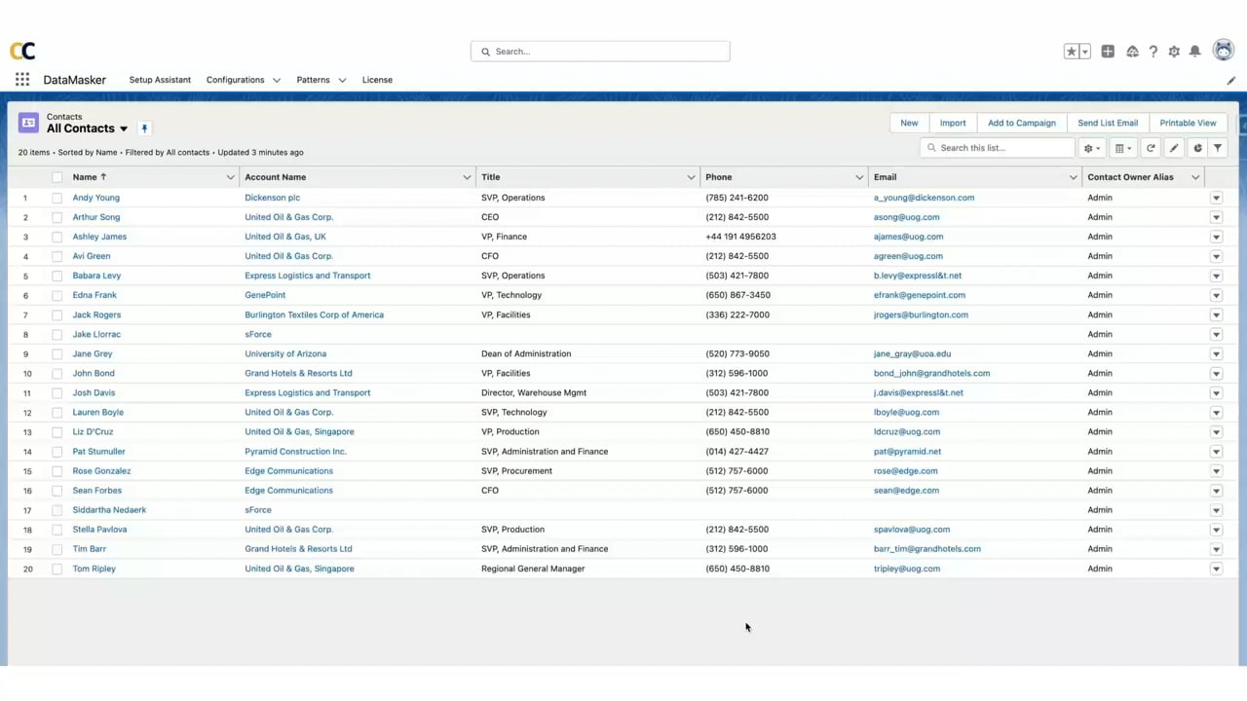Open Printable View
The image size is (1247, 701).
(1188, 123)
